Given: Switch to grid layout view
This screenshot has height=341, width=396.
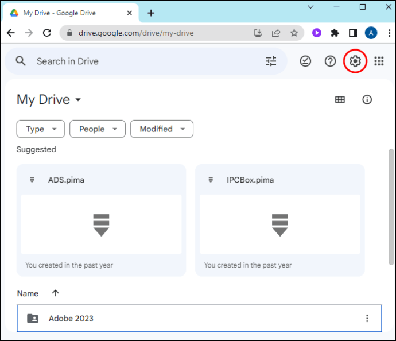Looking at the screenshot, I should pos(340,99).
